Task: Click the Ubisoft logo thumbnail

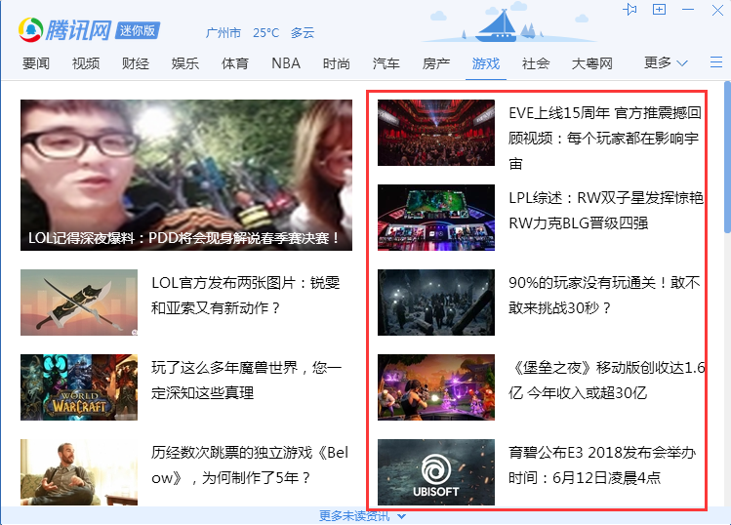Action: 435,472
